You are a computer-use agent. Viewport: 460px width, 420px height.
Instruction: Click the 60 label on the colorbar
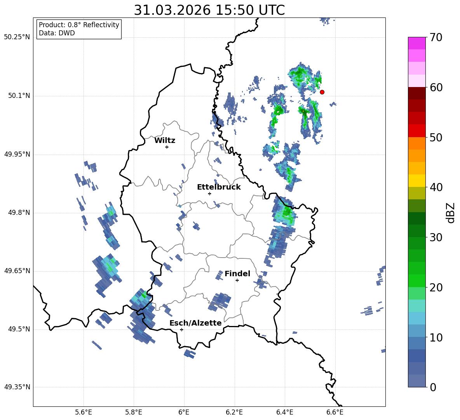click(436, 87)
